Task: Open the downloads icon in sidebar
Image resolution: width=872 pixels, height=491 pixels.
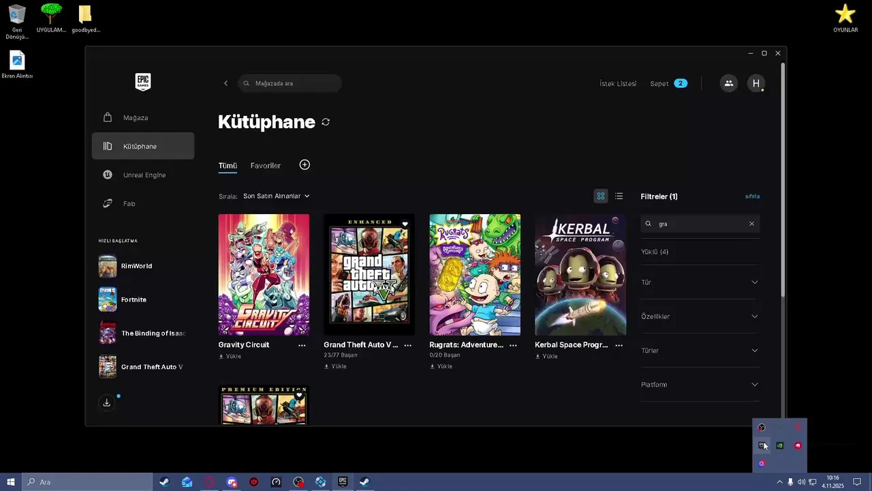Action: [x=107, y=402]
